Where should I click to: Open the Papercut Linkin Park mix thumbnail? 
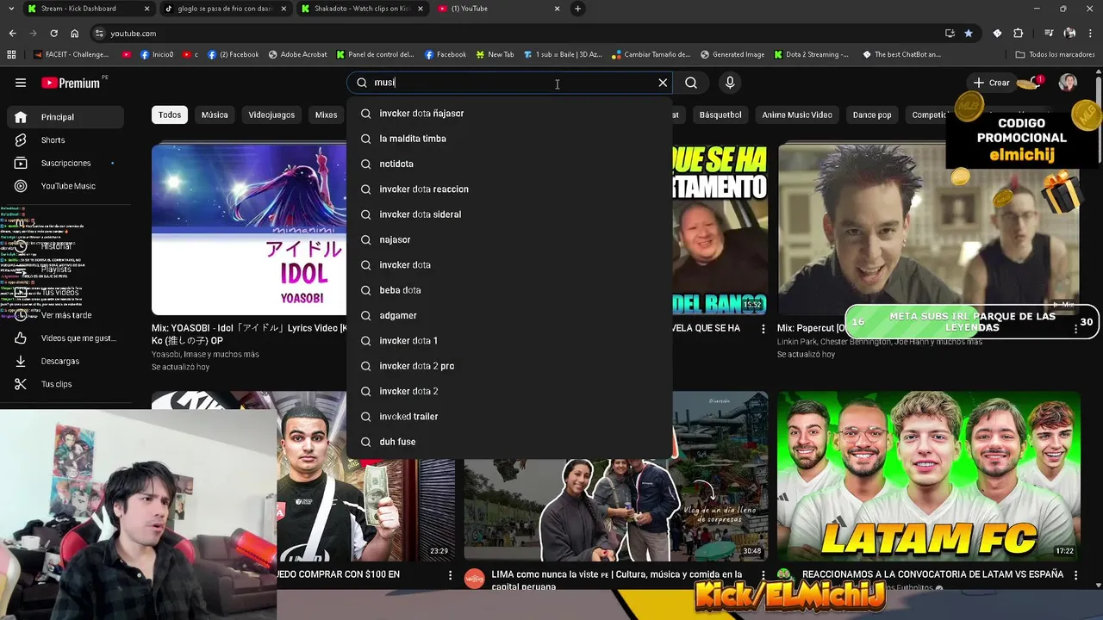(x=928, y=229)
